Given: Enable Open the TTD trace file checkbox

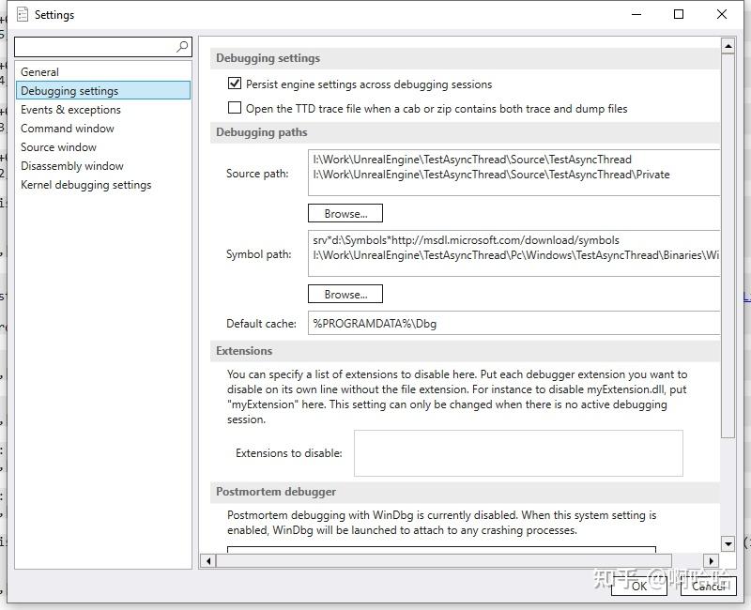Looking at the screenshot, I should [234, 108].
